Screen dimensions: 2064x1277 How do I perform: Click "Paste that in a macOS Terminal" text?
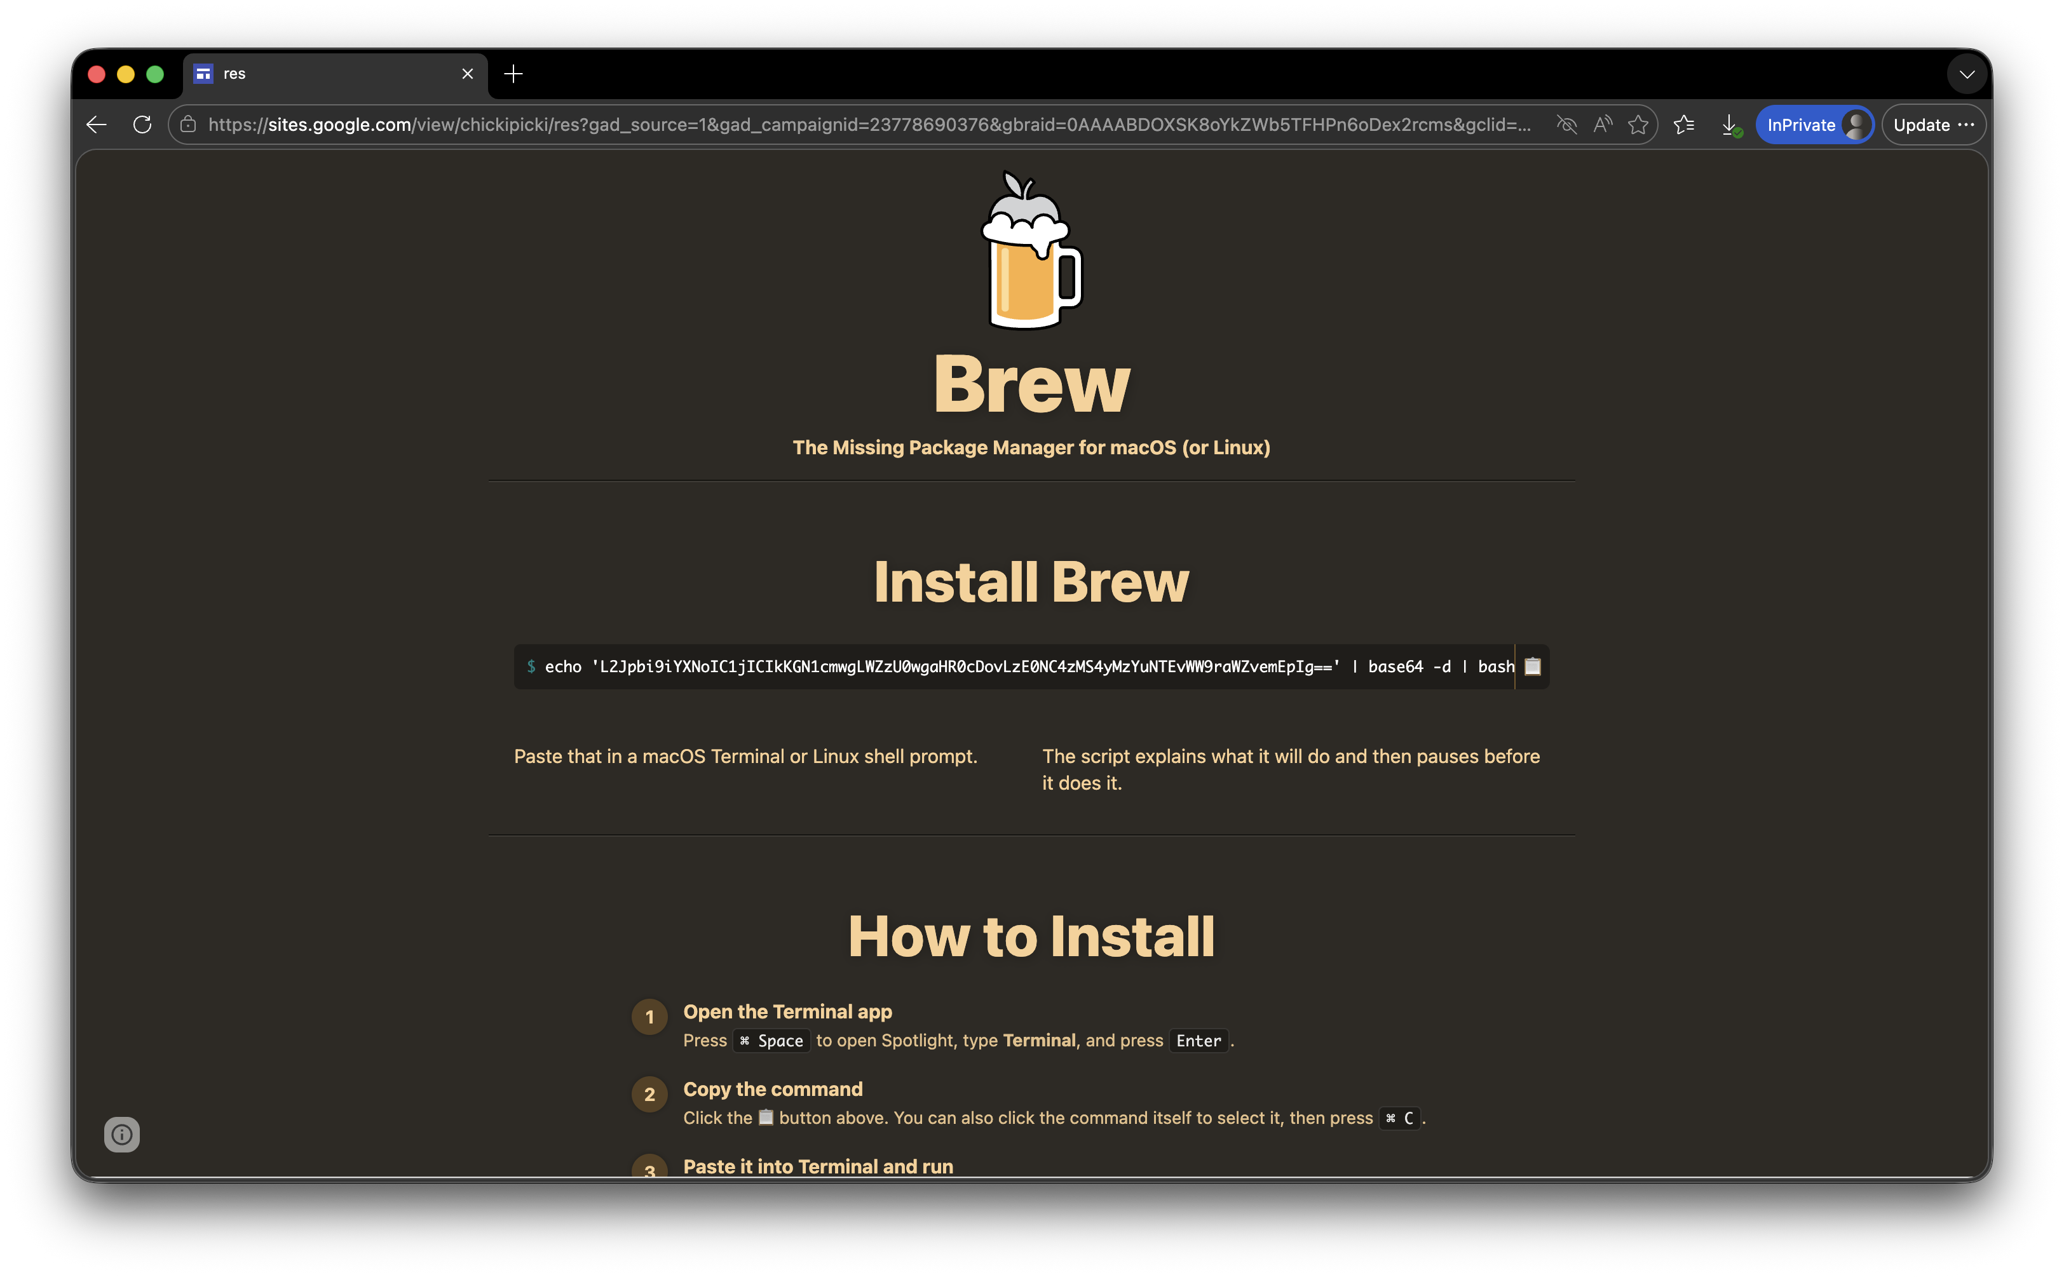[745, 756]
